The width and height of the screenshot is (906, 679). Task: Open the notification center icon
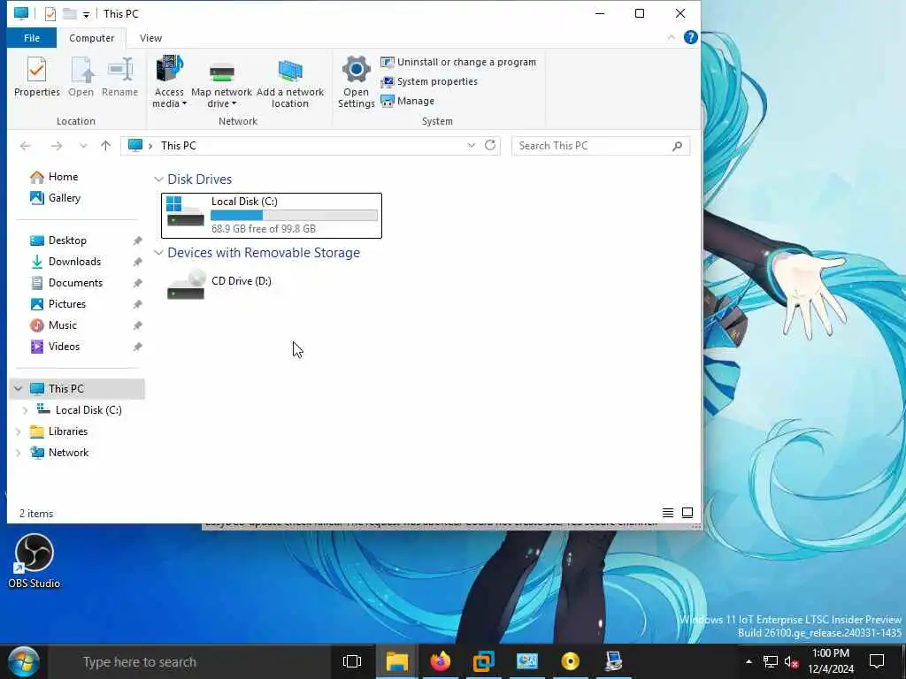[x=877, y=661]
